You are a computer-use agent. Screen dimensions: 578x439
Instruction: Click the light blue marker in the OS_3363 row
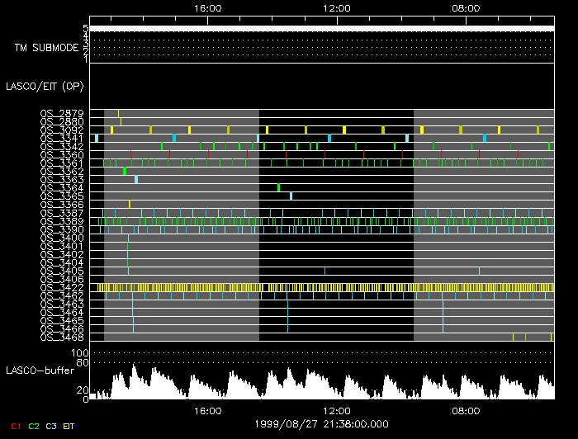136,179
